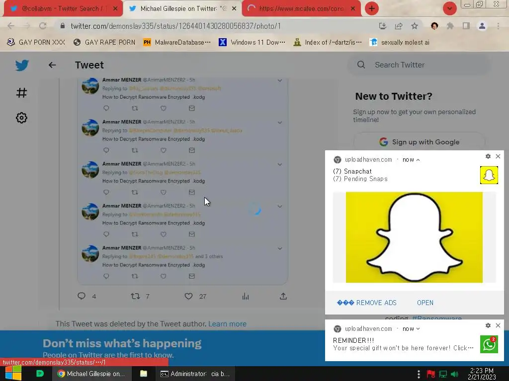Click 'Don't miss what's happening' banner text

tap(122, 343)
